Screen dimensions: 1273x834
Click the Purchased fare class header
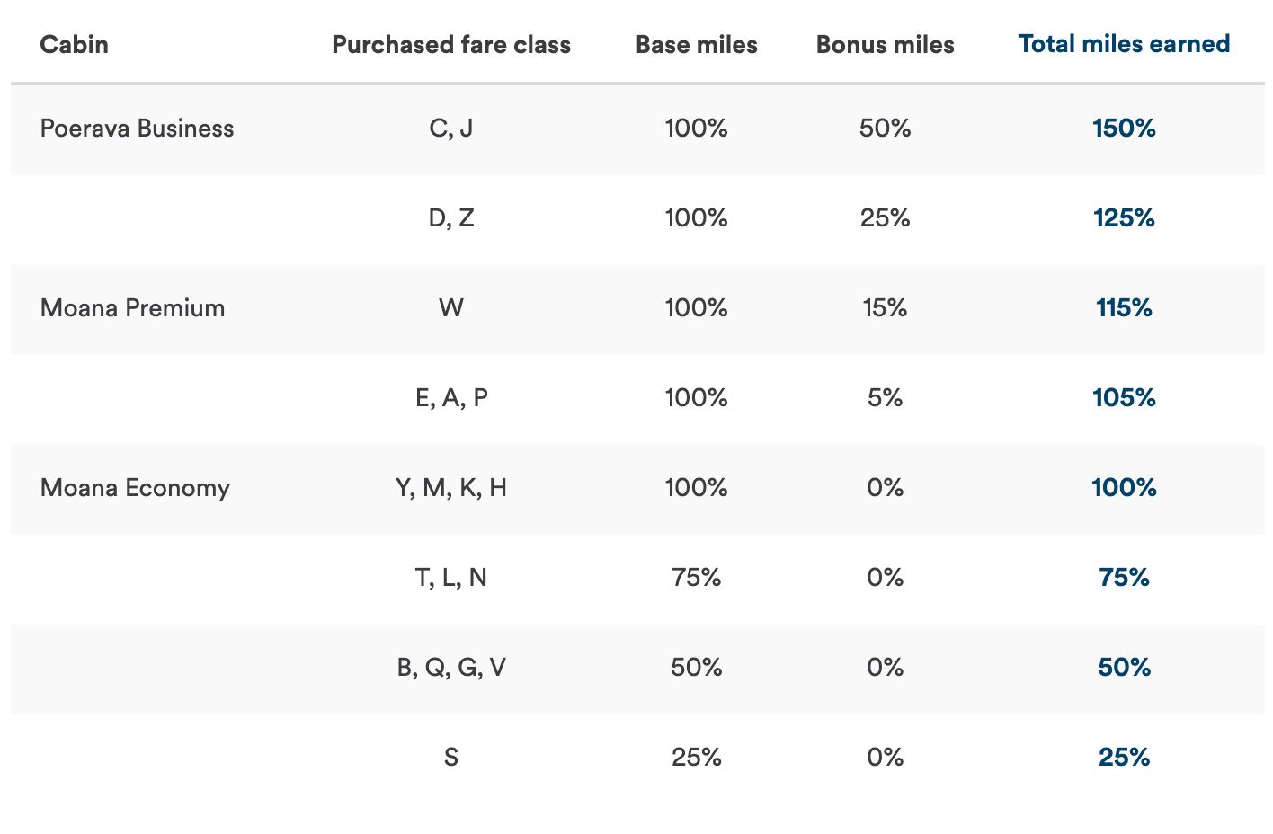click(x=451, y=45)
